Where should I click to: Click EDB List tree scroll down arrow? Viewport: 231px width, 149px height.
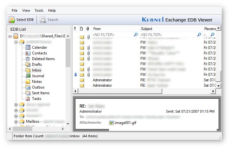68,124
